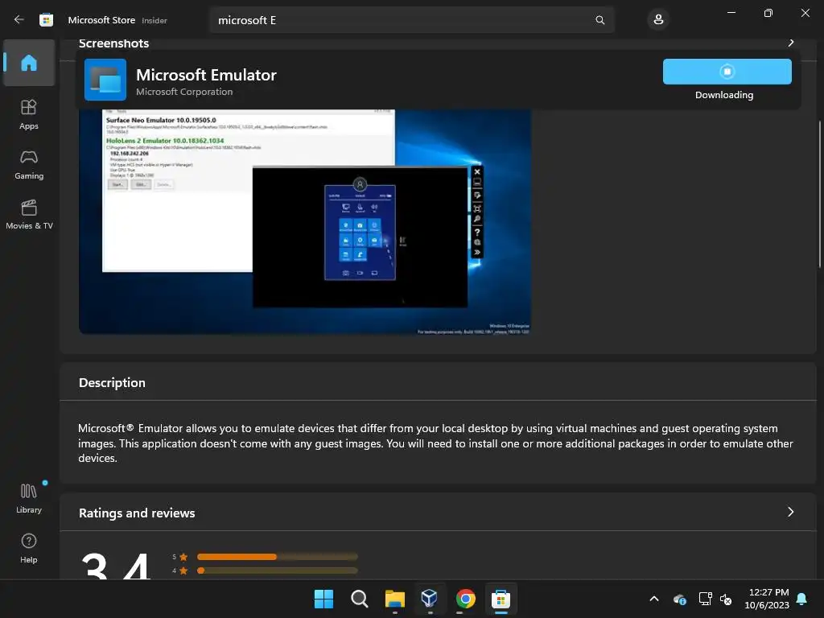Open the user account profile icon

pos(658,20)
